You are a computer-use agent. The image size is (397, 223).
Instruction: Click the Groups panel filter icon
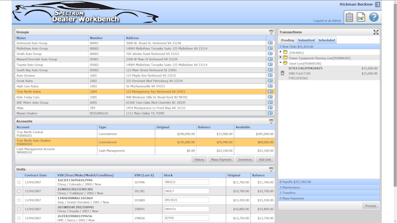[x=271, y=32]
